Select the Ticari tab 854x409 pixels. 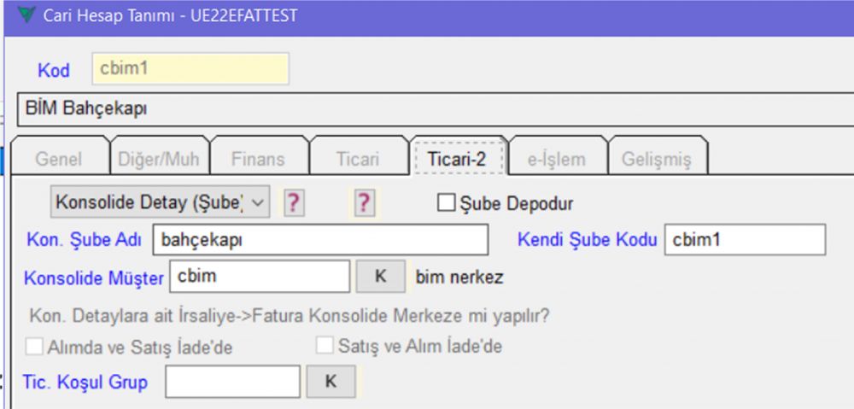click(x=357, y=159)
